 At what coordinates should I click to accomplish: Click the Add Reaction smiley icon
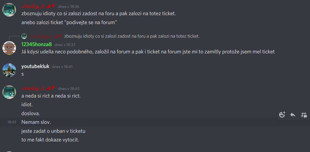tap(282, 115)
